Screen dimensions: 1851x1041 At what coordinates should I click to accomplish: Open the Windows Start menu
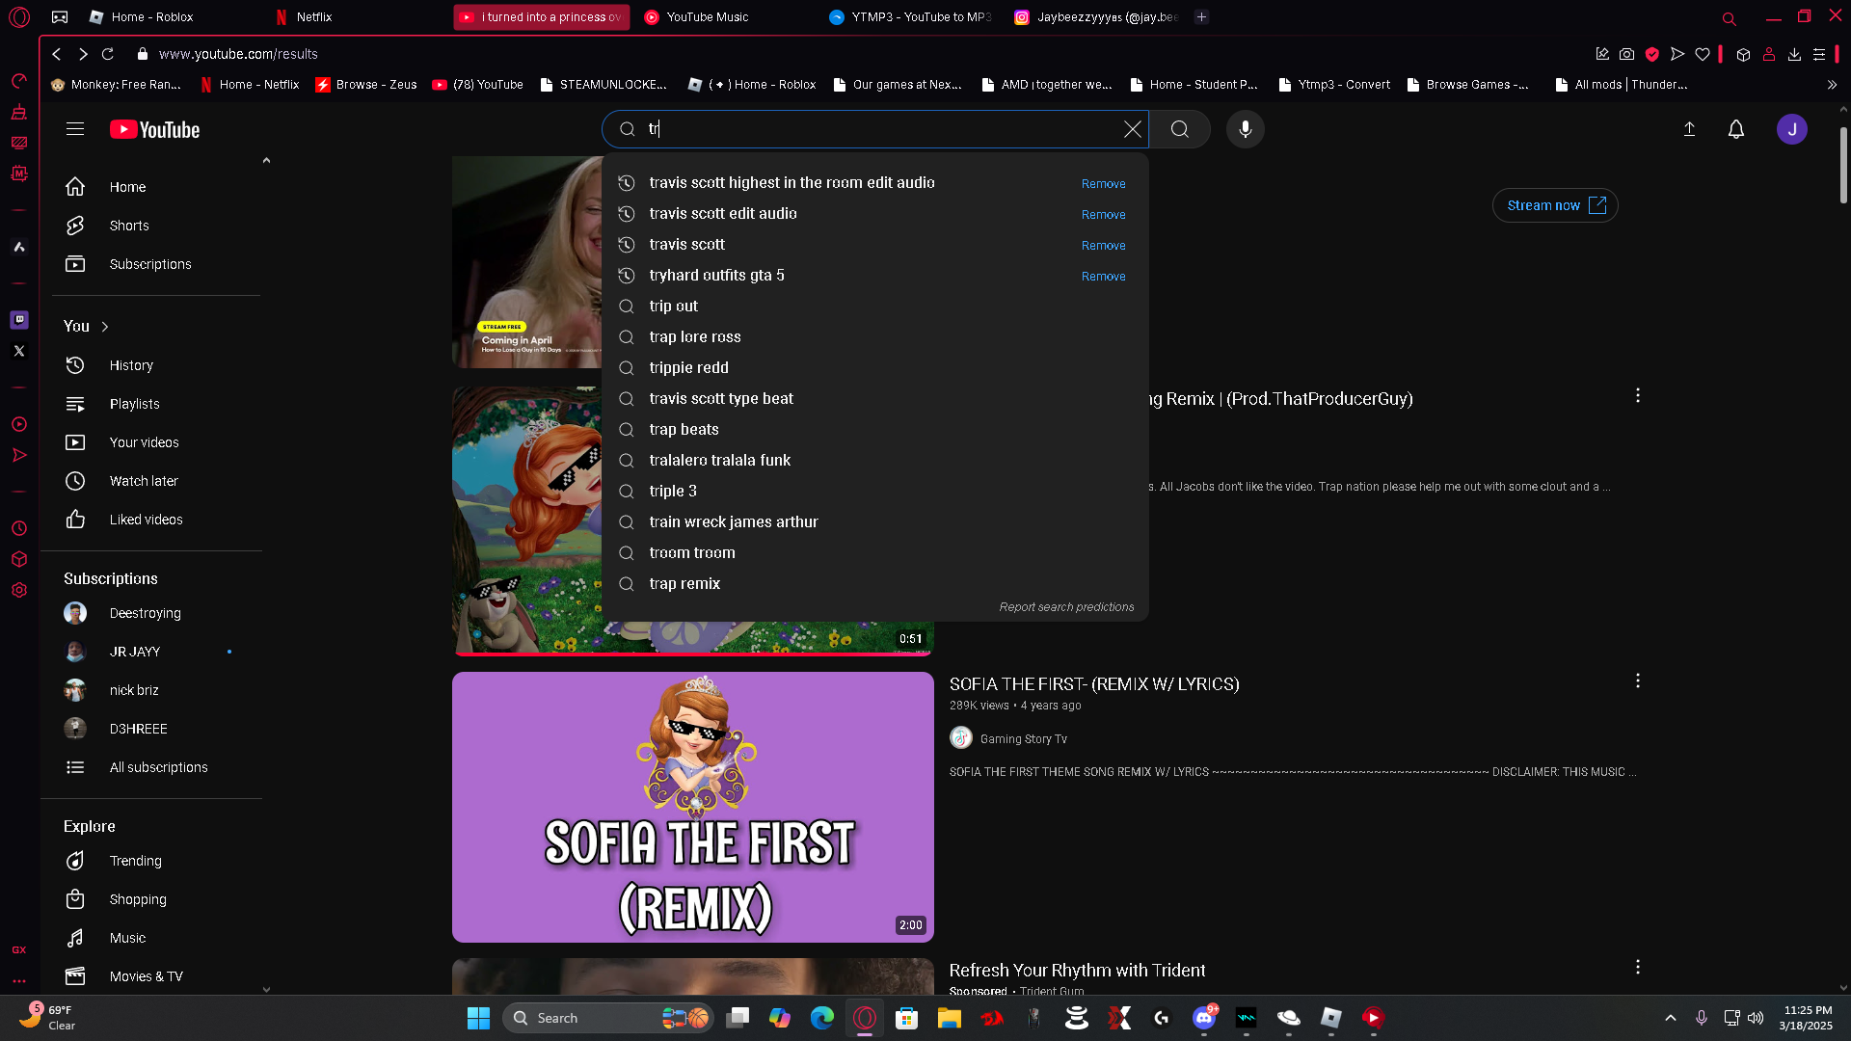[x=478, y=1018]
